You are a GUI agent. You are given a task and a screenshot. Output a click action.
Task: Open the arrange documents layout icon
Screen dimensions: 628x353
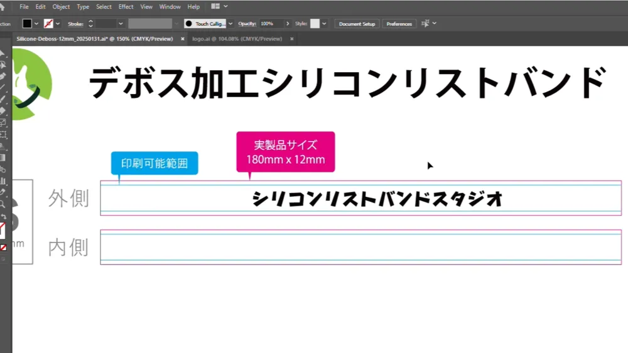(x=215, y=6)
